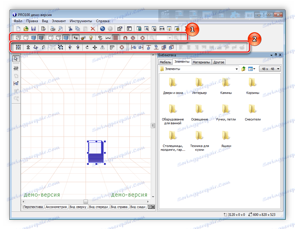Click the blue Undo arrow icon
The width and height of the screenshot is (295, 229).
pos(102,29)
